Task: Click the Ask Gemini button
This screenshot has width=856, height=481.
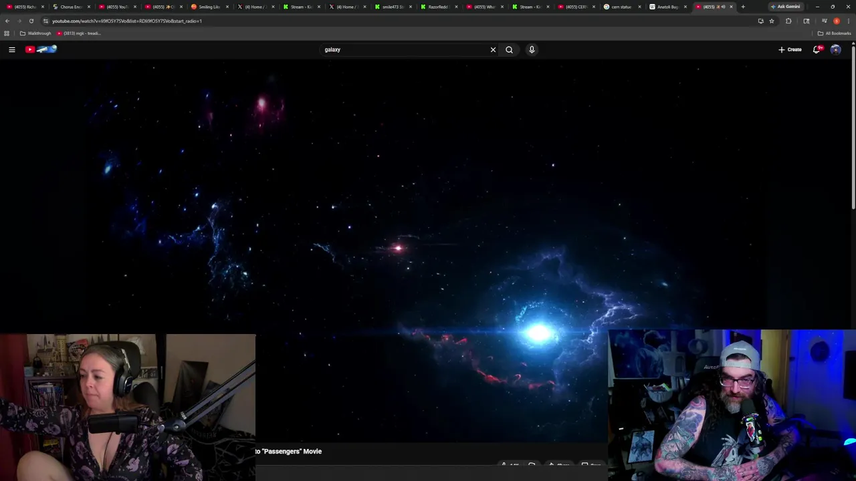Action: point(785,7)
